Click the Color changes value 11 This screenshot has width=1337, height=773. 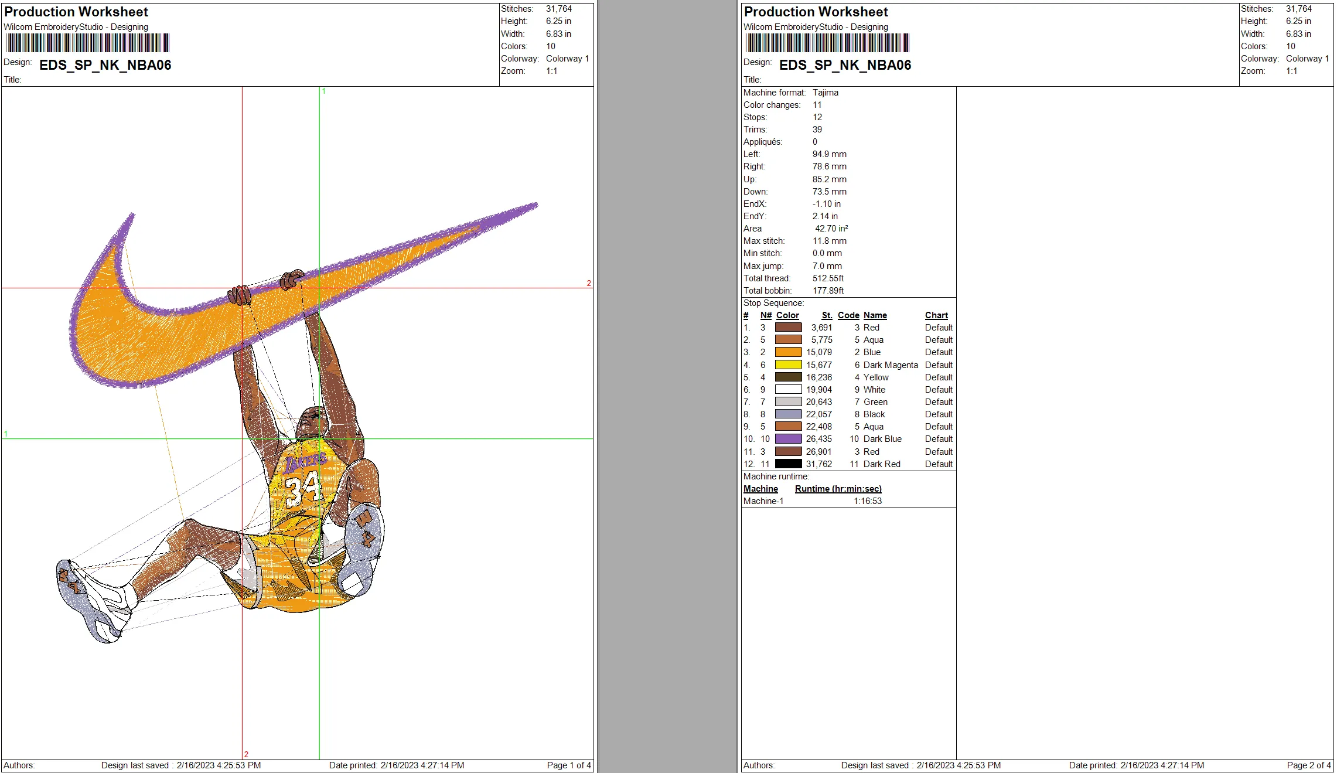(817, 105)
